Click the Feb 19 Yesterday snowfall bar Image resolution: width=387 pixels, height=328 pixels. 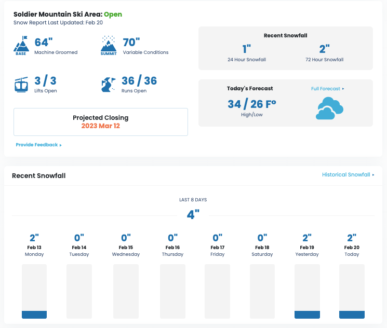click(x=307, y=291)
